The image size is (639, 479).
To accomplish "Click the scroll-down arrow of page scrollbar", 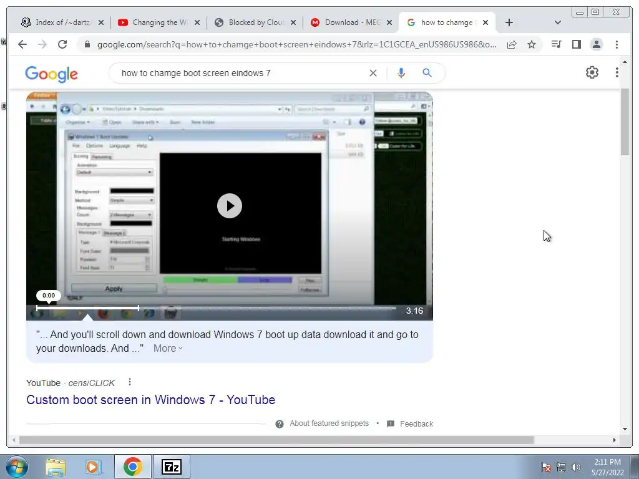I will click(625, 429).
